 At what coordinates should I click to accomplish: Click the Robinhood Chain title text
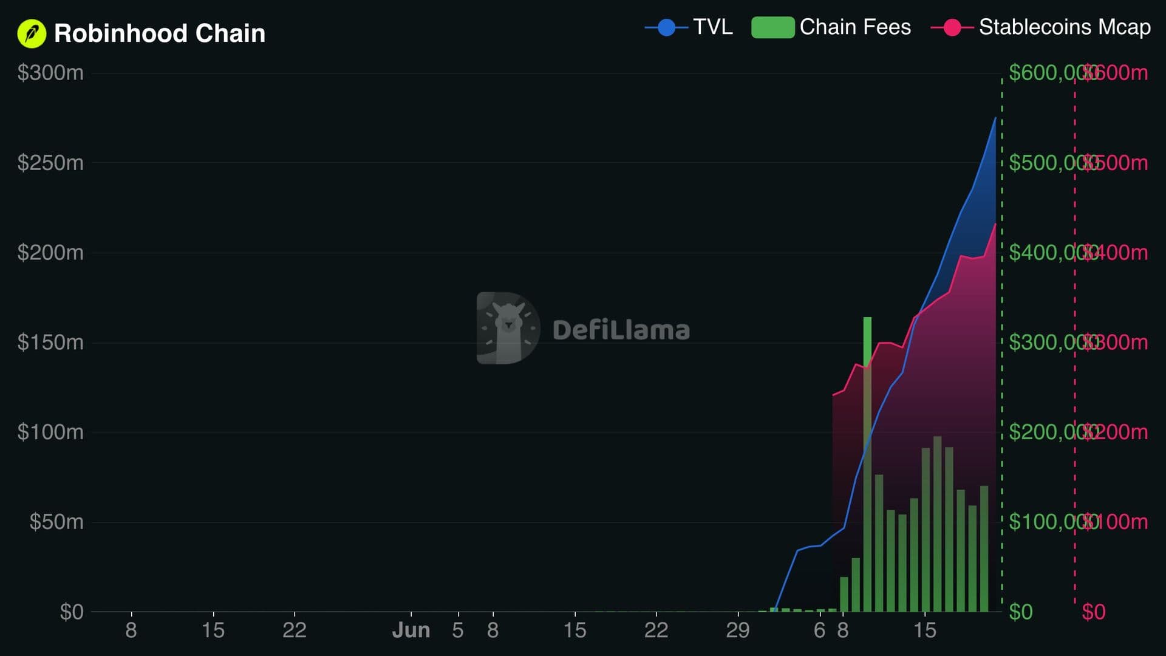click(160, 33)
